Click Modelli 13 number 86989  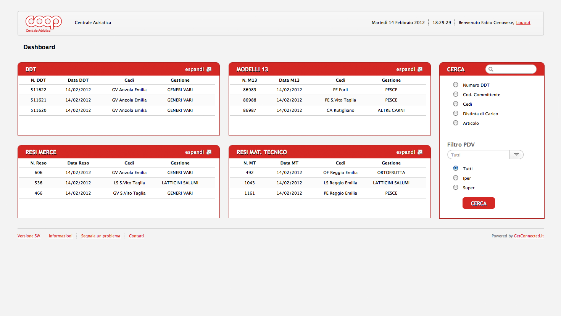[250, 90]
